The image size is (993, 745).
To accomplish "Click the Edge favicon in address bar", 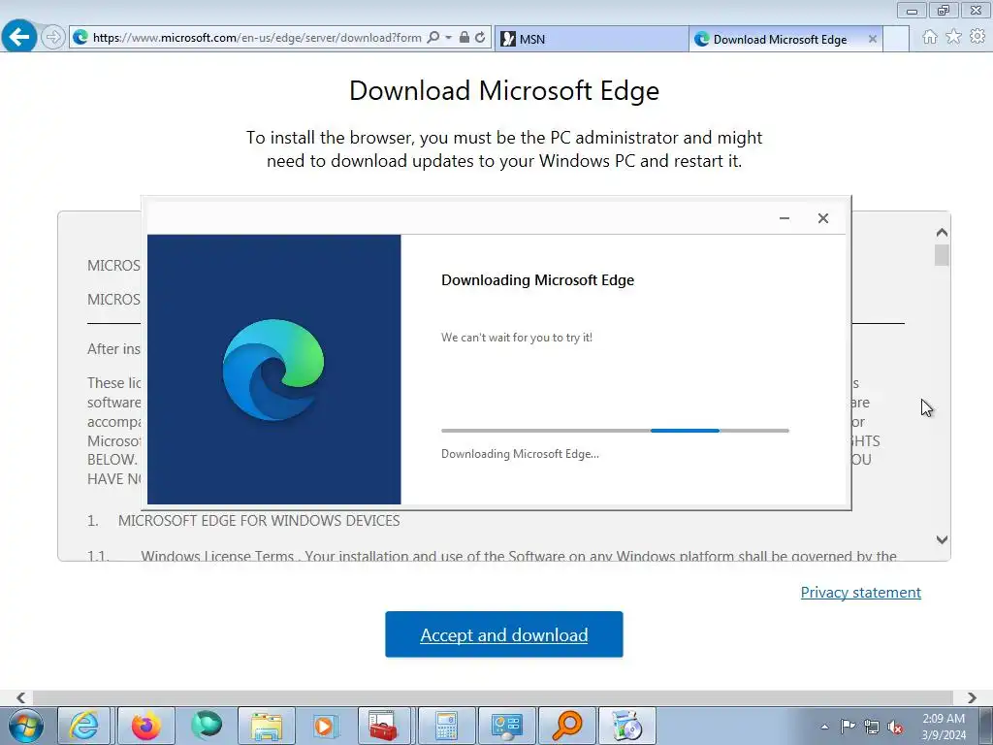I will (x=80, y=38).
